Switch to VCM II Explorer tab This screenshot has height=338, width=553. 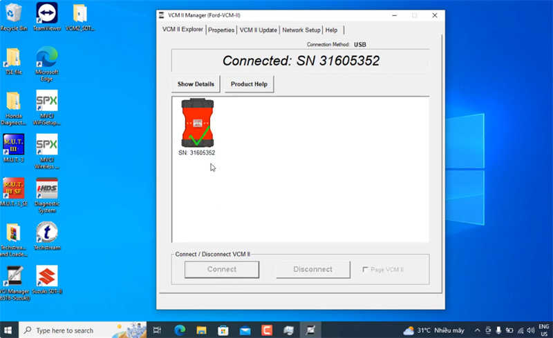click(x=182, y=29)
